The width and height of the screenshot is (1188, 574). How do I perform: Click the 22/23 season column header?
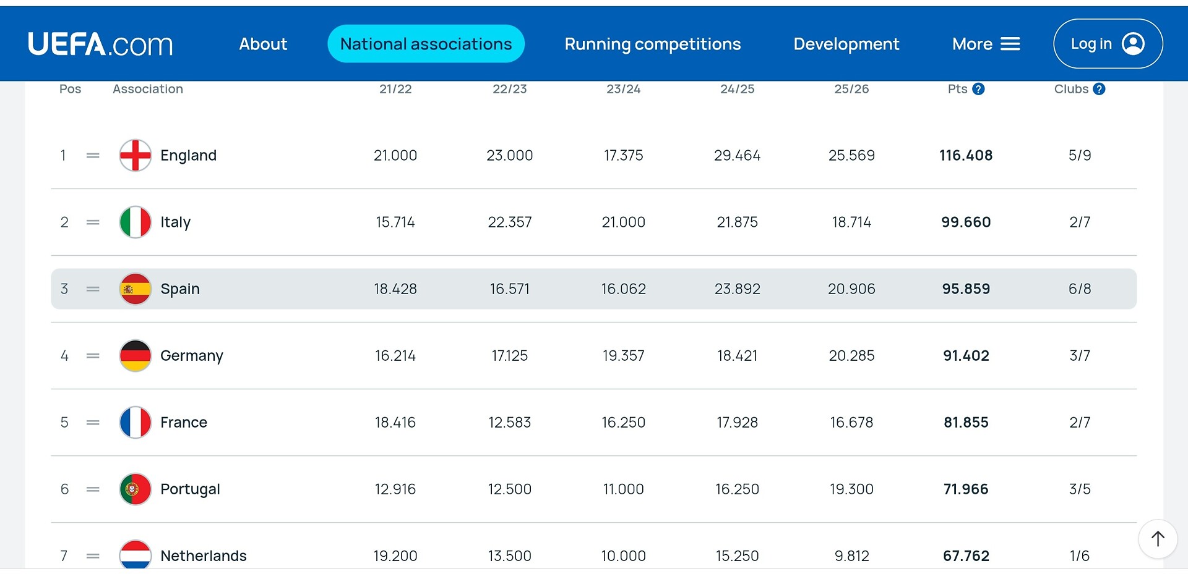[509, 89]
